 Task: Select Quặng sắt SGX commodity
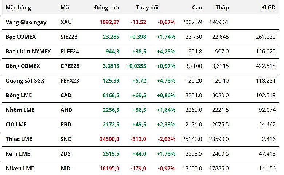click(25, 81)
